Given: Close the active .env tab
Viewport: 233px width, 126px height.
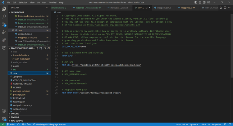Looking at the screenshot, I should (x=150, y=8).
